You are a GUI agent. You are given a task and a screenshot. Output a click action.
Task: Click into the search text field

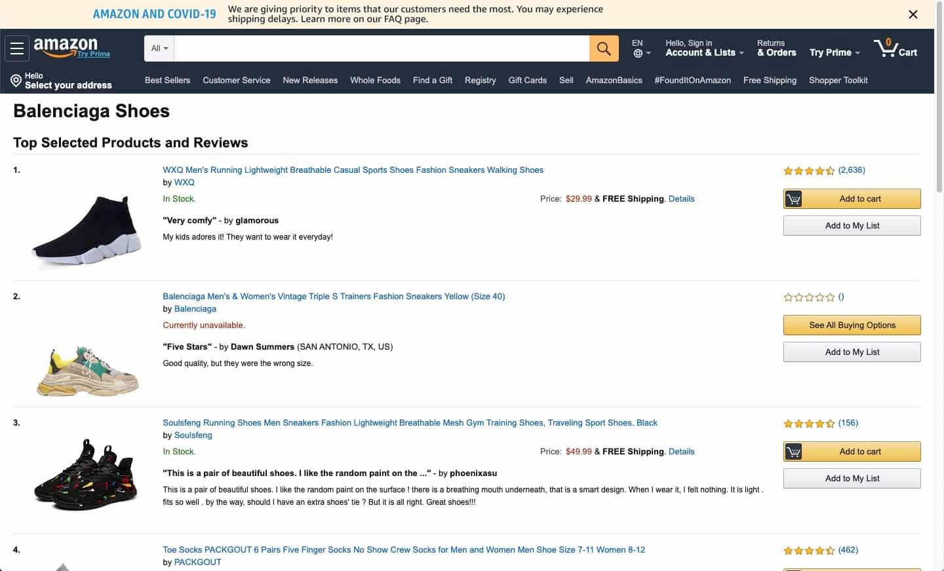point(382,48)
